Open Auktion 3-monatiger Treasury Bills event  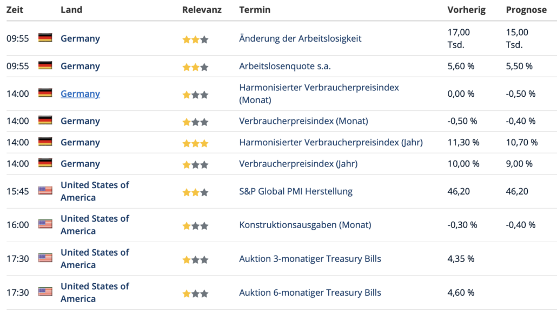point(310,258)
